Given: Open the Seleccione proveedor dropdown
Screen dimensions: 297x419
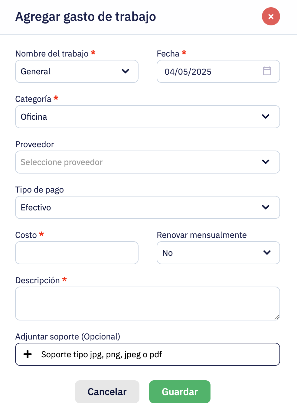Looking at the screenshot, I should click(x=148, y=162).
